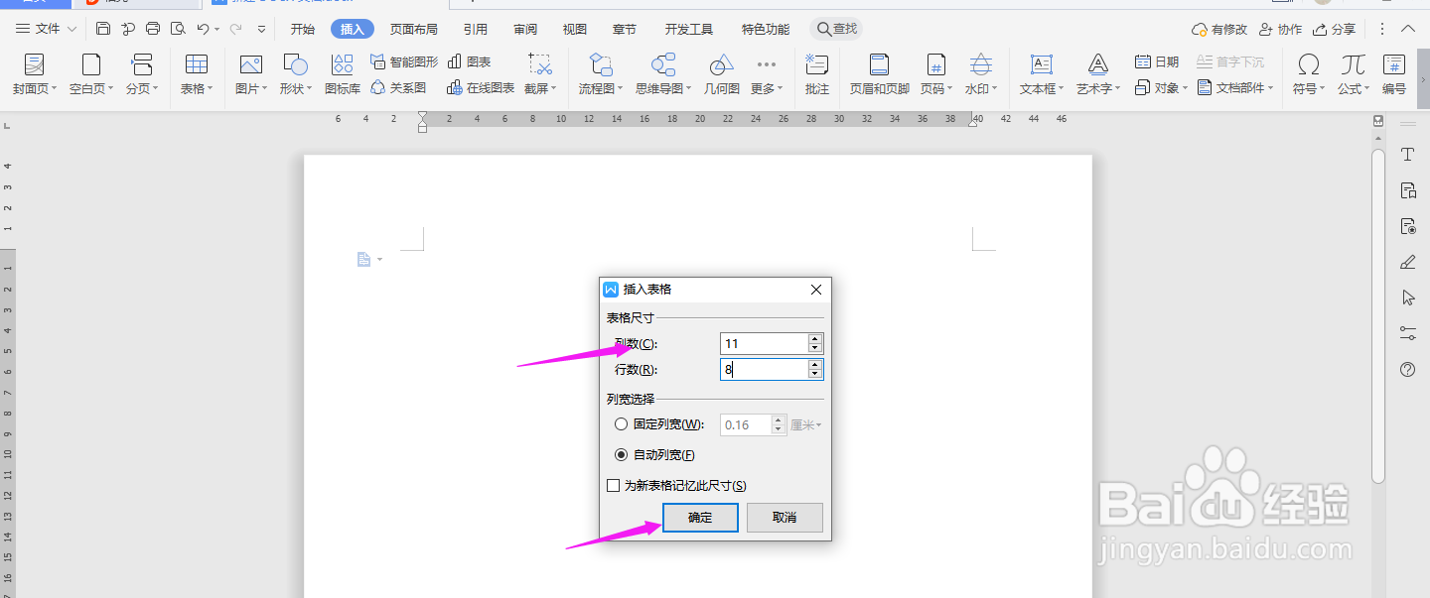Viewport: 1430px width, 598px height.
Task: Insert a flowchart (流程图)
Action: coord(601,74)
